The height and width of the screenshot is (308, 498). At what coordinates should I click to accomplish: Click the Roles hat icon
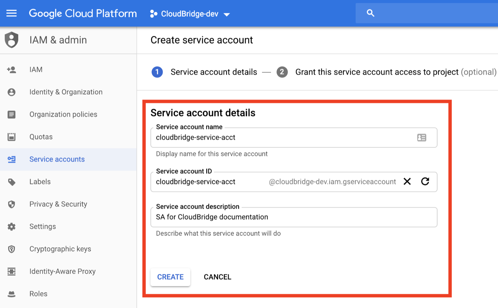(12, 294)
